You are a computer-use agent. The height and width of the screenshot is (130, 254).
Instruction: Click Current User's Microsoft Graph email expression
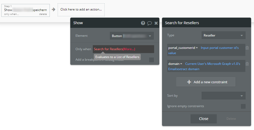coord(213,64)
